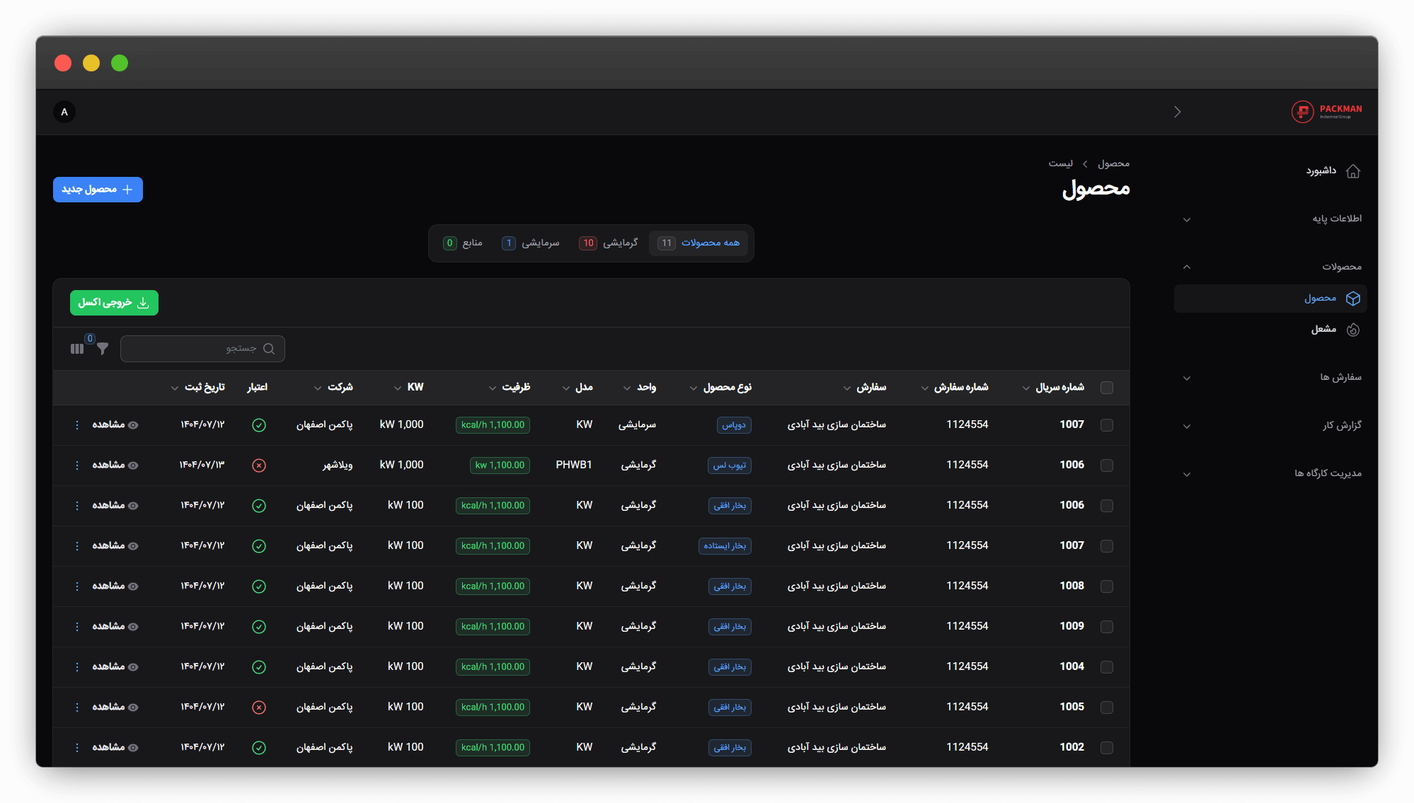The width and height of the screenshot is (1414, 803).
Task: Toggle the select-all header checkbox
Action: coord(1107,388)
